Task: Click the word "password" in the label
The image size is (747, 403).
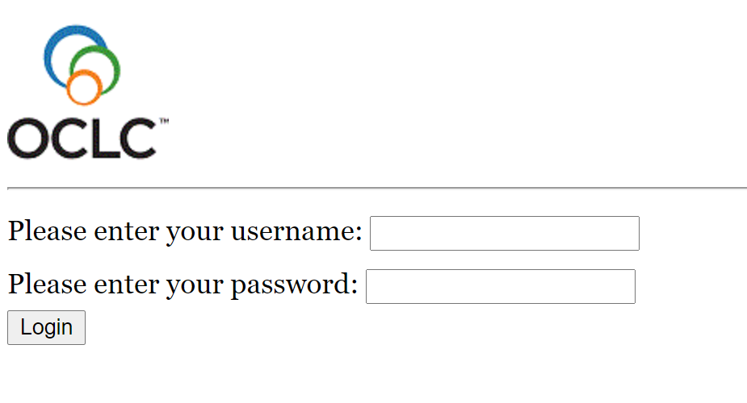Action: click(294, 285)
